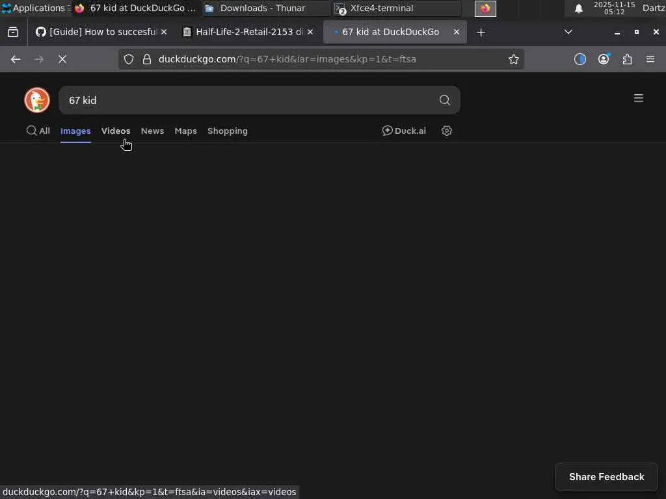This screenshot has width=666, height=499.
Task: Open the Maps tab
Action: click(185, 131)
